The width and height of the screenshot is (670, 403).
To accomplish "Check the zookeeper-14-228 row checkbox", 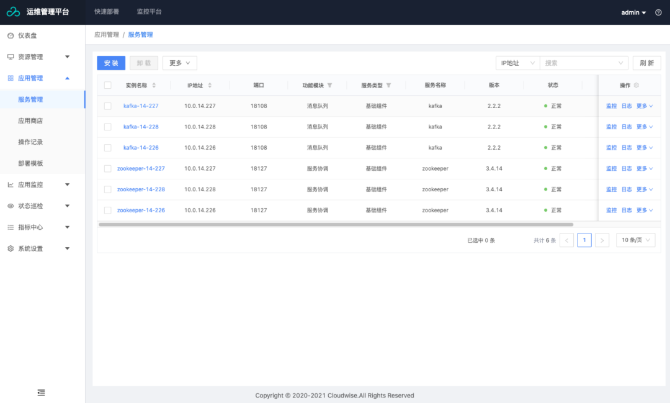I will 108,189.
